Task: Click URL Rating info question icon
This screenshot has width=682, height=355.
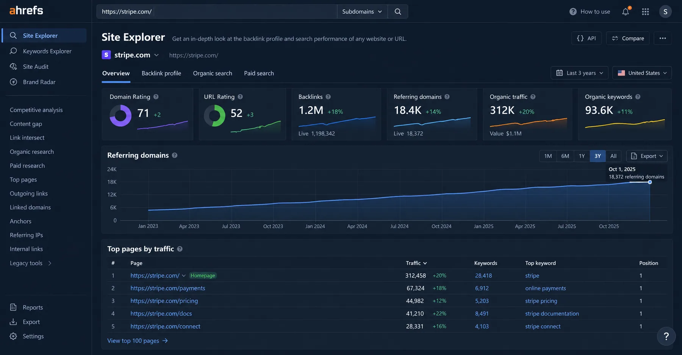Action: pyautogui.click(x=240, y=97)
